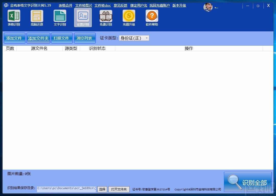
Task: Click the save directory path input field
Action: pos(66,188)
